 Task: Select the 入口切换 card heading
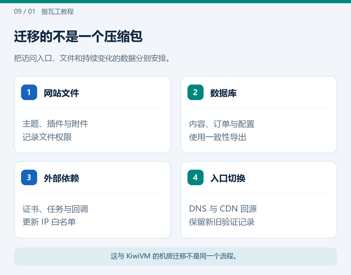click(x=228, y=178)
